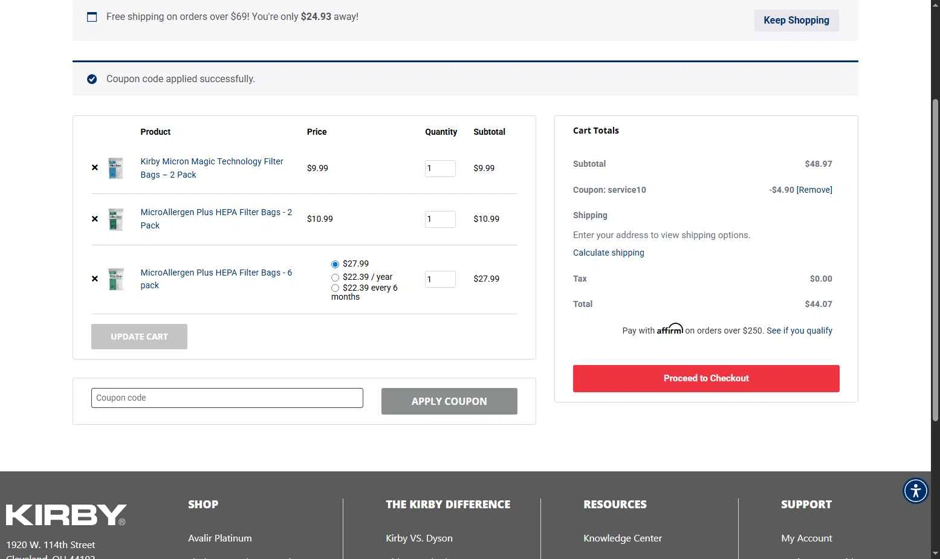Click the Keep Shopping button

click(796, 20)
